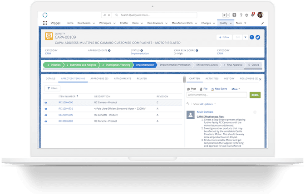Viewport: 305px width, 194px height.
Task: Expand the Workspace nav chevron
Action: [114, 23]
